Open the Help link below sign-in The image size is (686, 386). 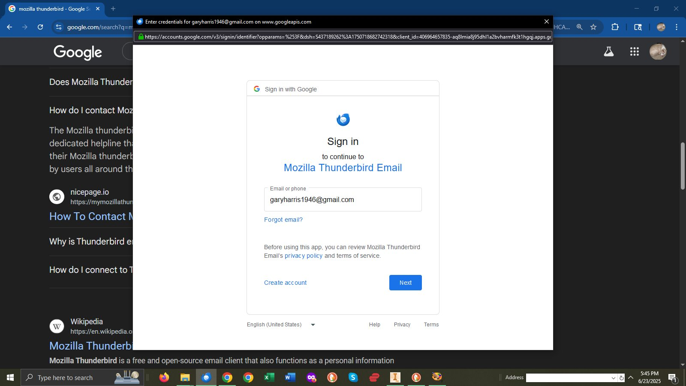pos(375,325)
